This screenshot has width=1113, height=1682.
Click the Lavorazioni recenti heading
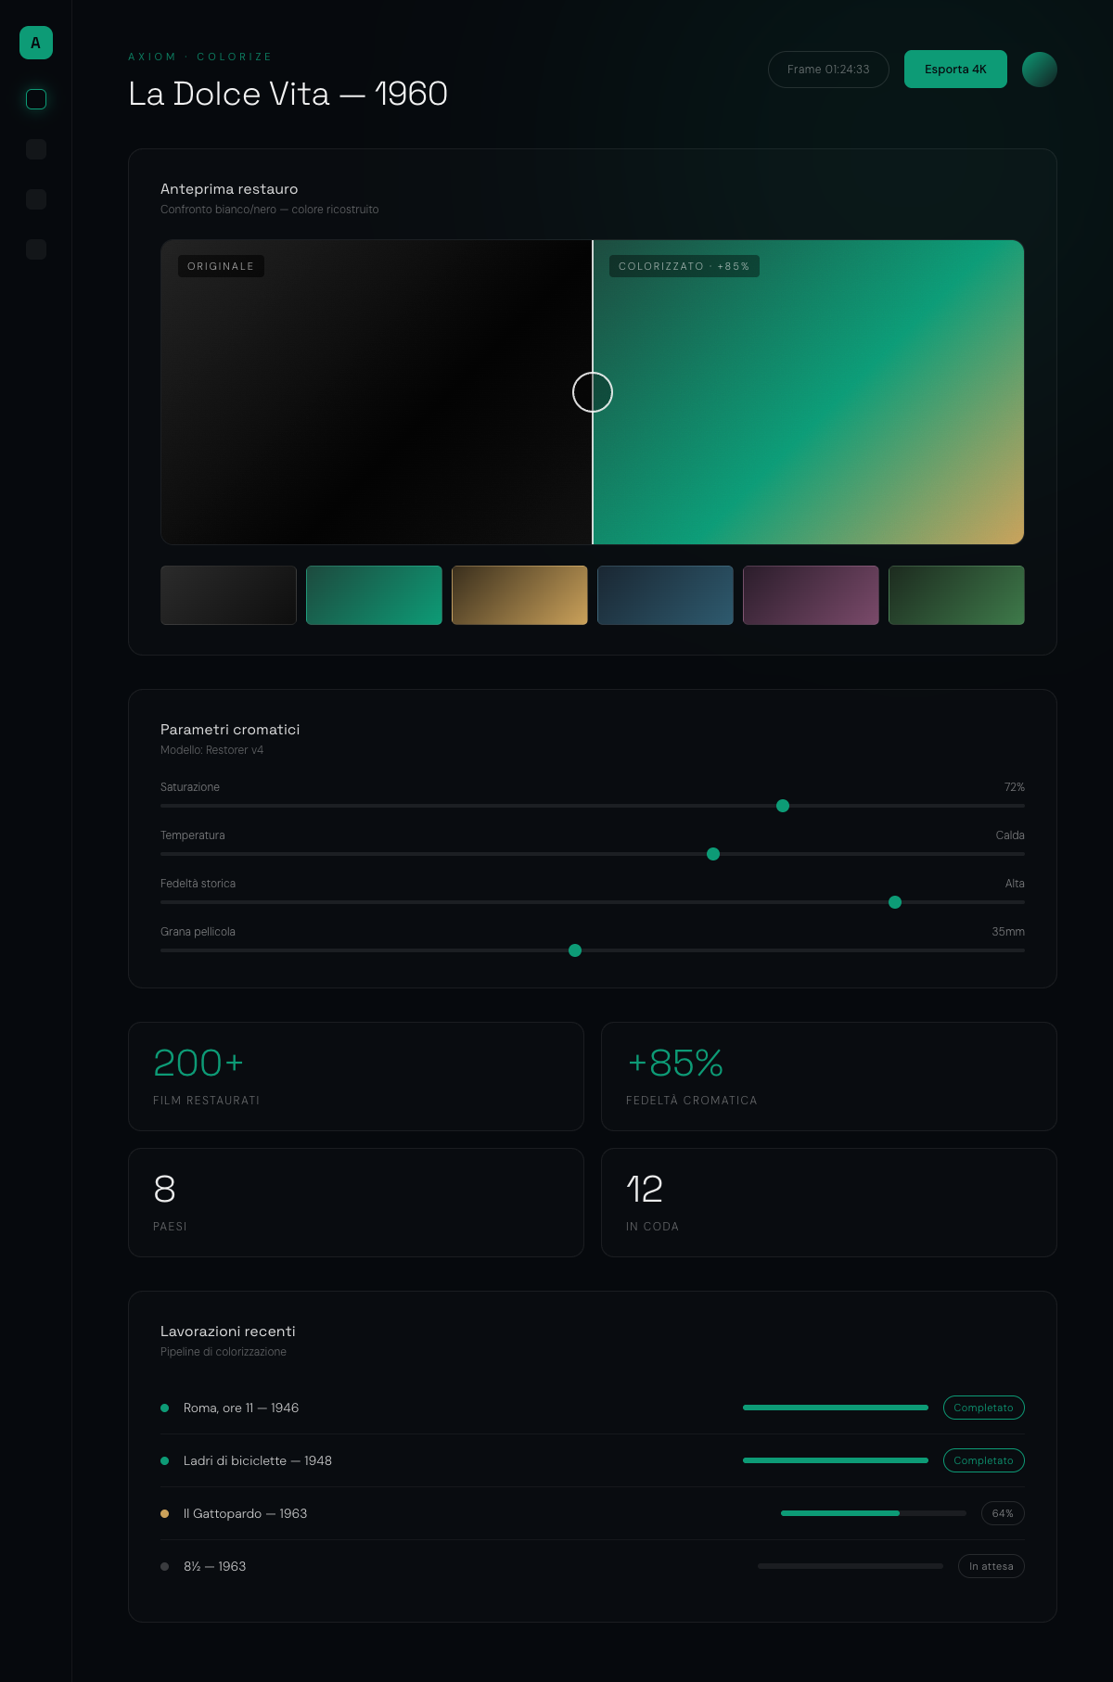(x=228, y=1332)
